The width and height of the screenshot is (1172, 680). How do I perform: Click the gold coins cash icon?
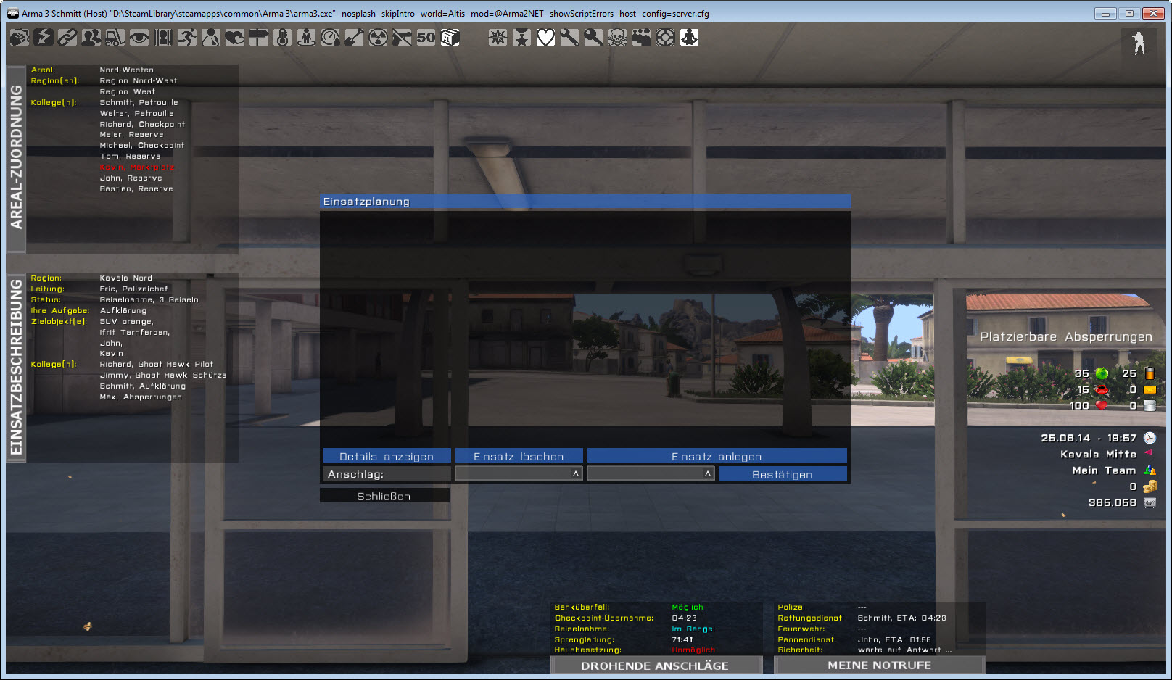[x=1150, y=486]
